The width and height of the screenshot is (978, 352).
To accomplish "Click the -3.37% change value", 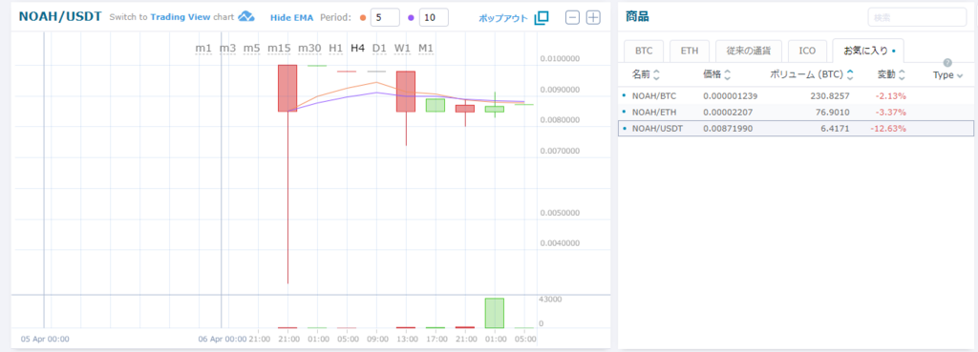I will click(x=891, y=113).
